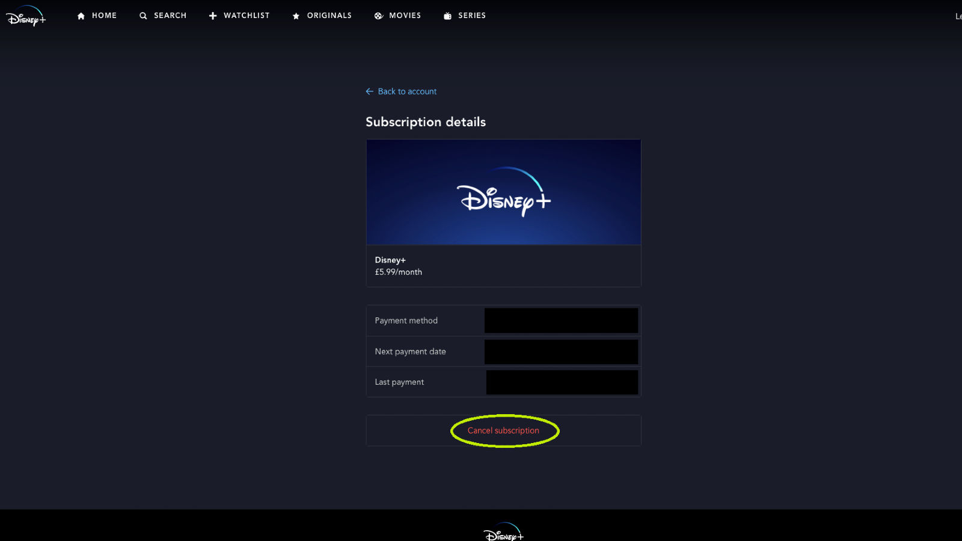Image resolution: width=962 pixels, height=541 pixels.
Task: Click the Home house icon in navigation
Action: (81, 15)
